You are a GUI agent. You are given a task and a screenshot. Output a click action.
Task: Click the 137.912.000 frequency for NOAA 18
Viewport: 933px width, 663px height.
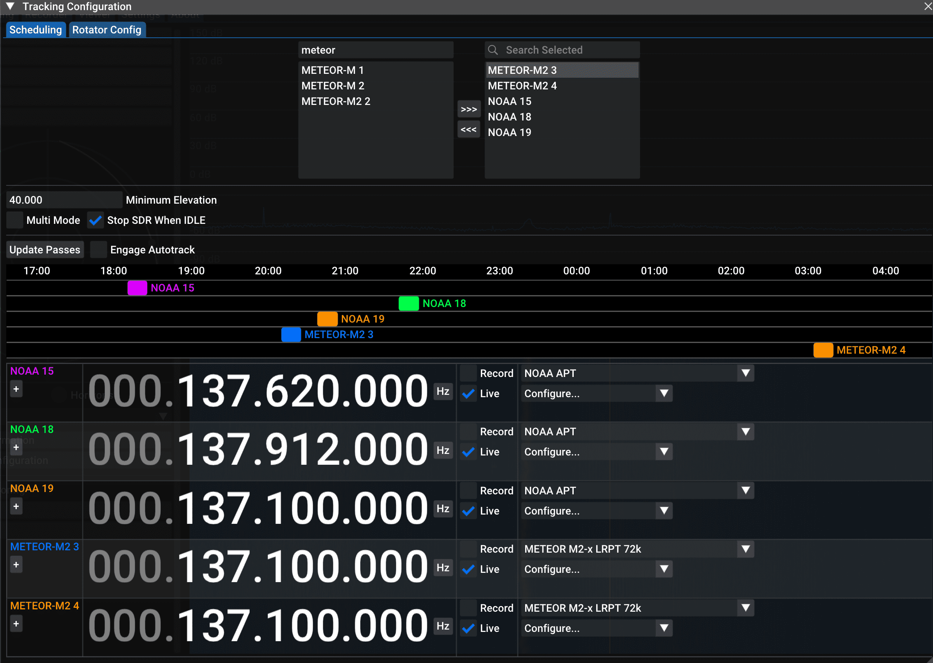tap(303, 450)
